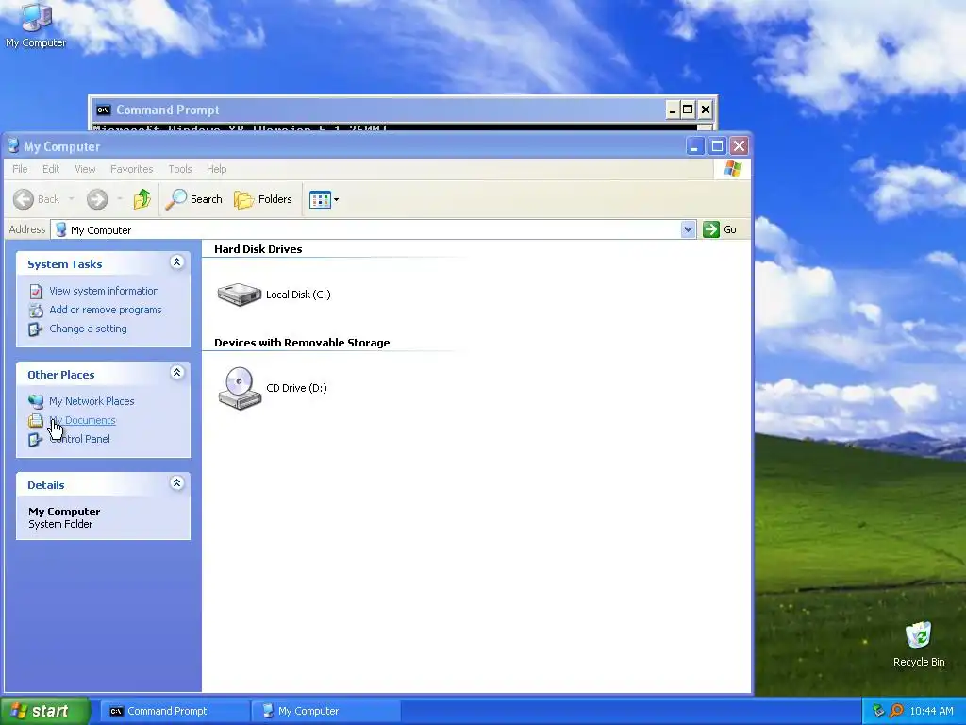Image resolution: width=966 pixels, height=725 pixels.
Task: Click the Local Disk (C:) label
Action: tap(298, 295)
